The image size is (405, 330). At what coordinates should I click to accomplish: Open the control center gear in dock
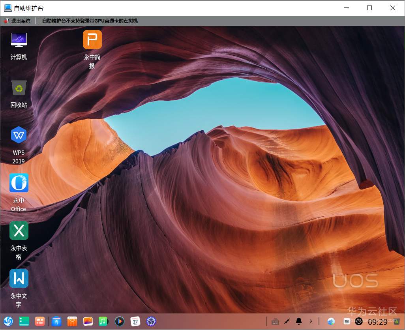point(151,321)
